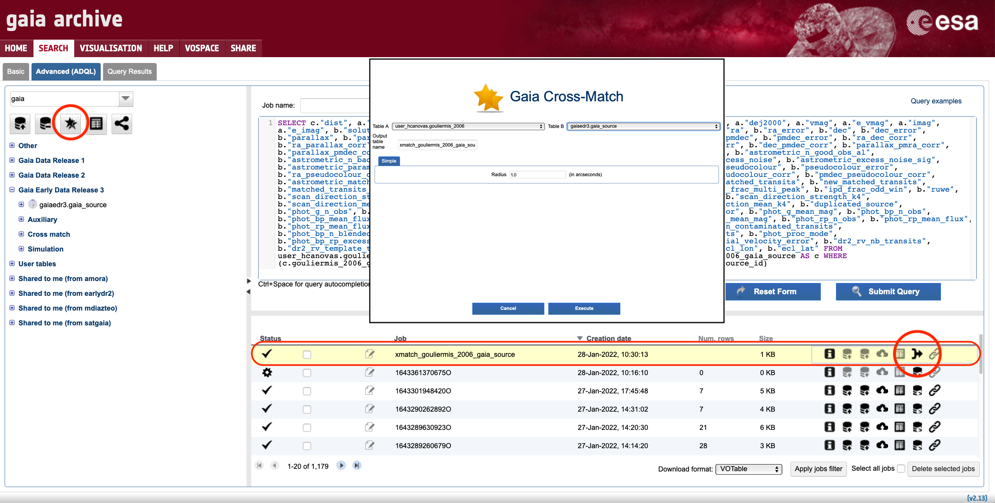The height and width of the screenshot is (503, 995).
Task: Click Execute in Cross-Match dialog
Action: (x=584, y=308)
